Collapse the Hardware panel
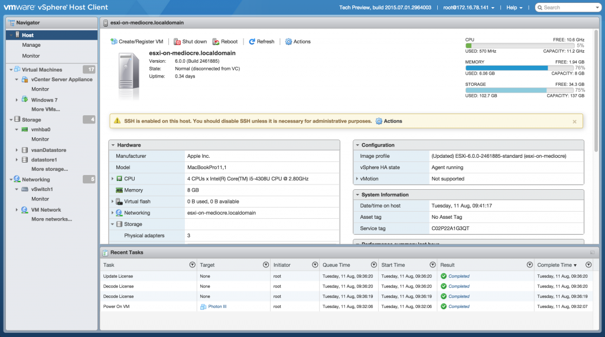The image size is (605, 337). click(113, 145)
